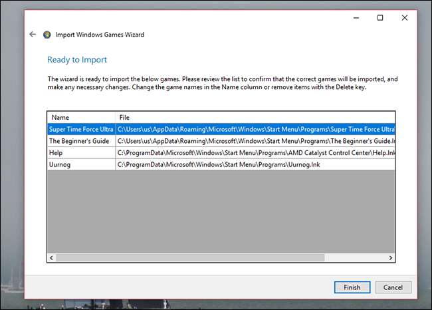Click the back arrow in the wizard
Image resolution: width=432 pixels, height=310 pixels.
tap(33, 35)
